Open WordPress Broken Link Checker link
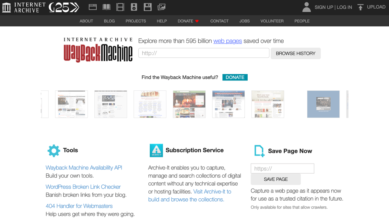Viewport: 389px width, 224px height. [x=83, y=187]
